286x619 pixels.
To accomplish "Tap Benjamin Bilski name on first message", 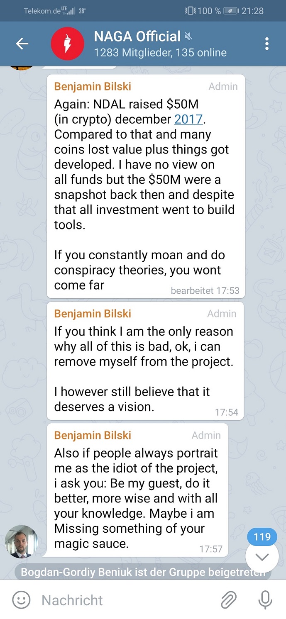I will pyautogui.click(x=93, y=86).
